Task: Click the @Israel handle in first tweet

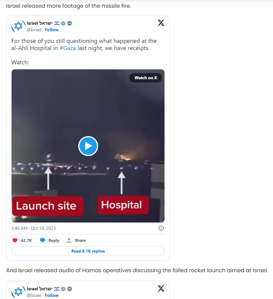Action: tap(34, 30)
